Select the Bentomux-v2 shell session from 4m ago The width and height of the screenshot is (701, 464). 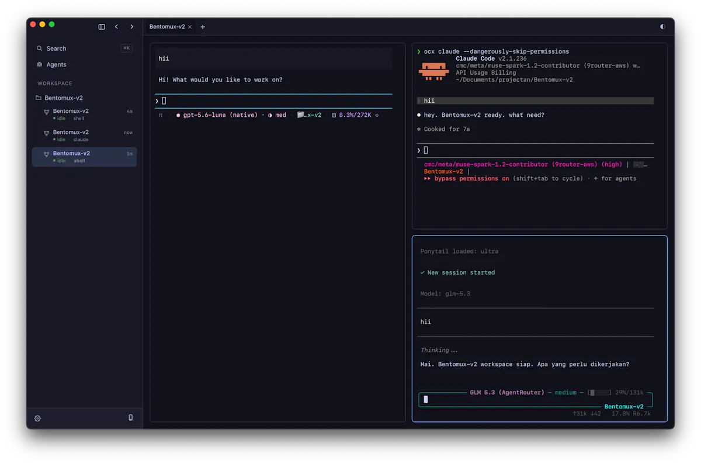point(85,115)
